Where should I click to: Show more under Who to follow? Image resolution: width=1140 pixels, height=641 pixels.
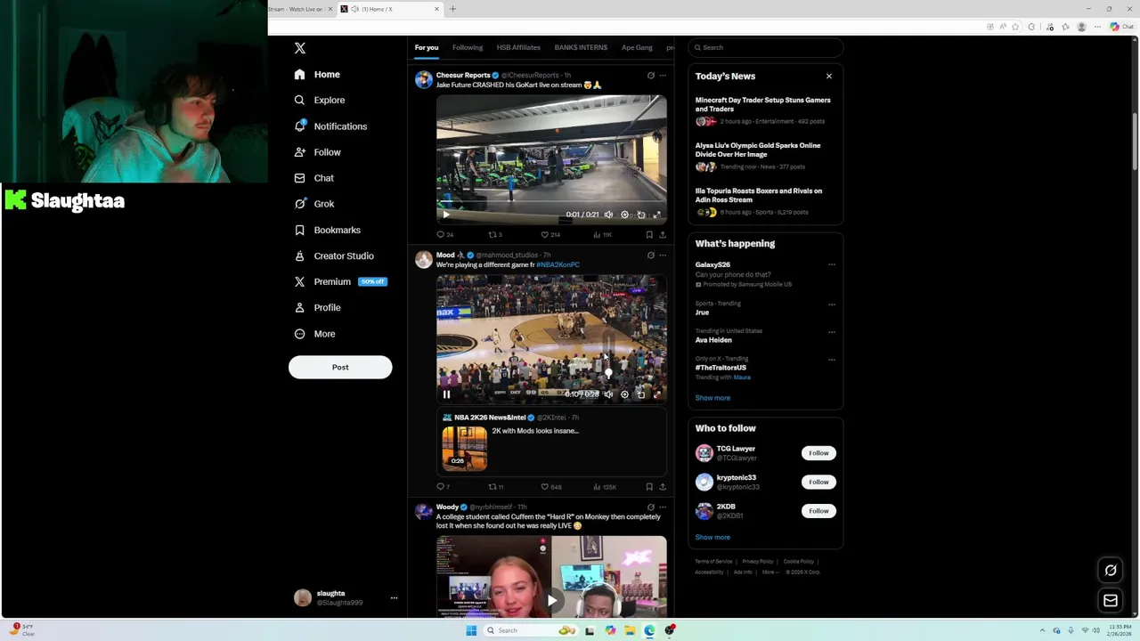click(712, 537)
